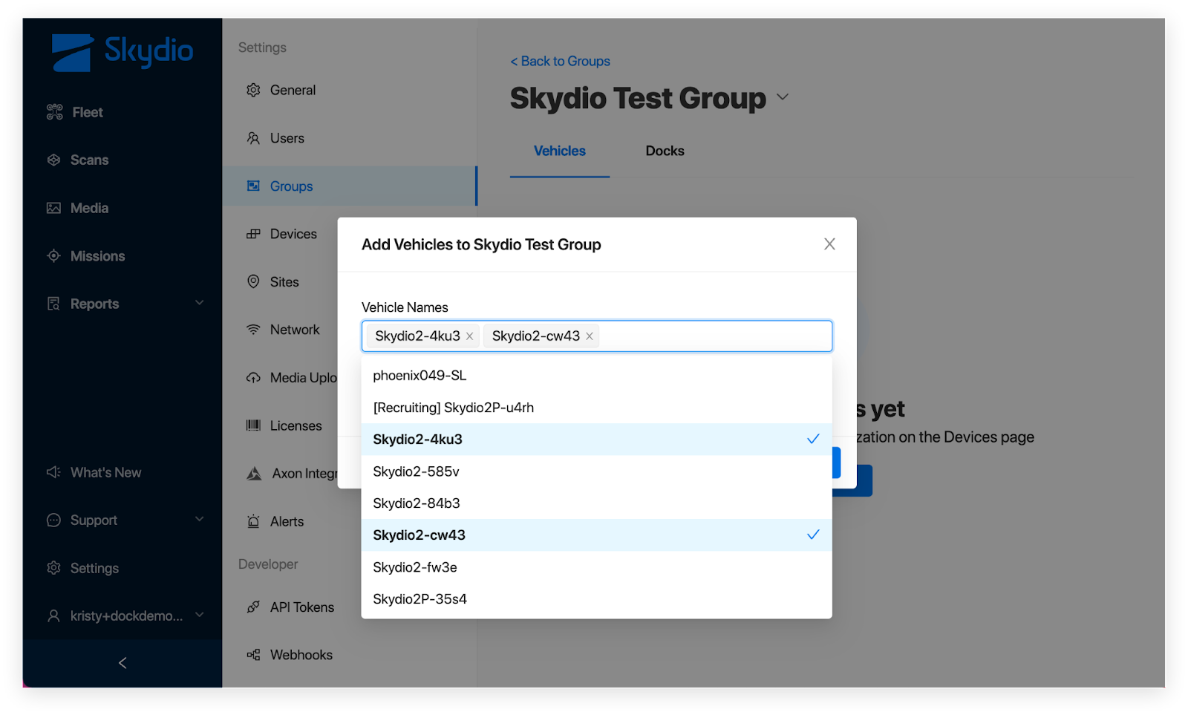Click the user account icon
This screenshot has height=715, width=1188.
pyautogui.click(x=53, y=616)
